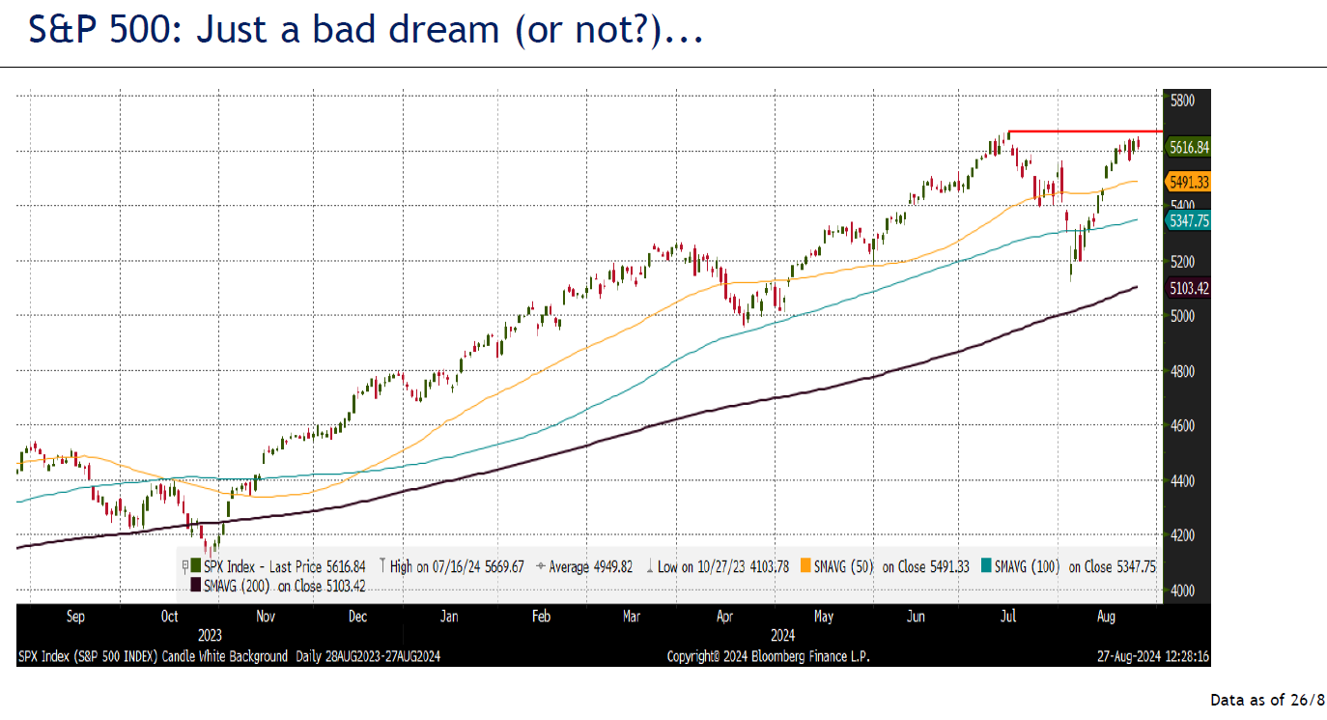Click the 5000 y-axis label
The width and height of the screenshot is (1327, 720).
1182,316
